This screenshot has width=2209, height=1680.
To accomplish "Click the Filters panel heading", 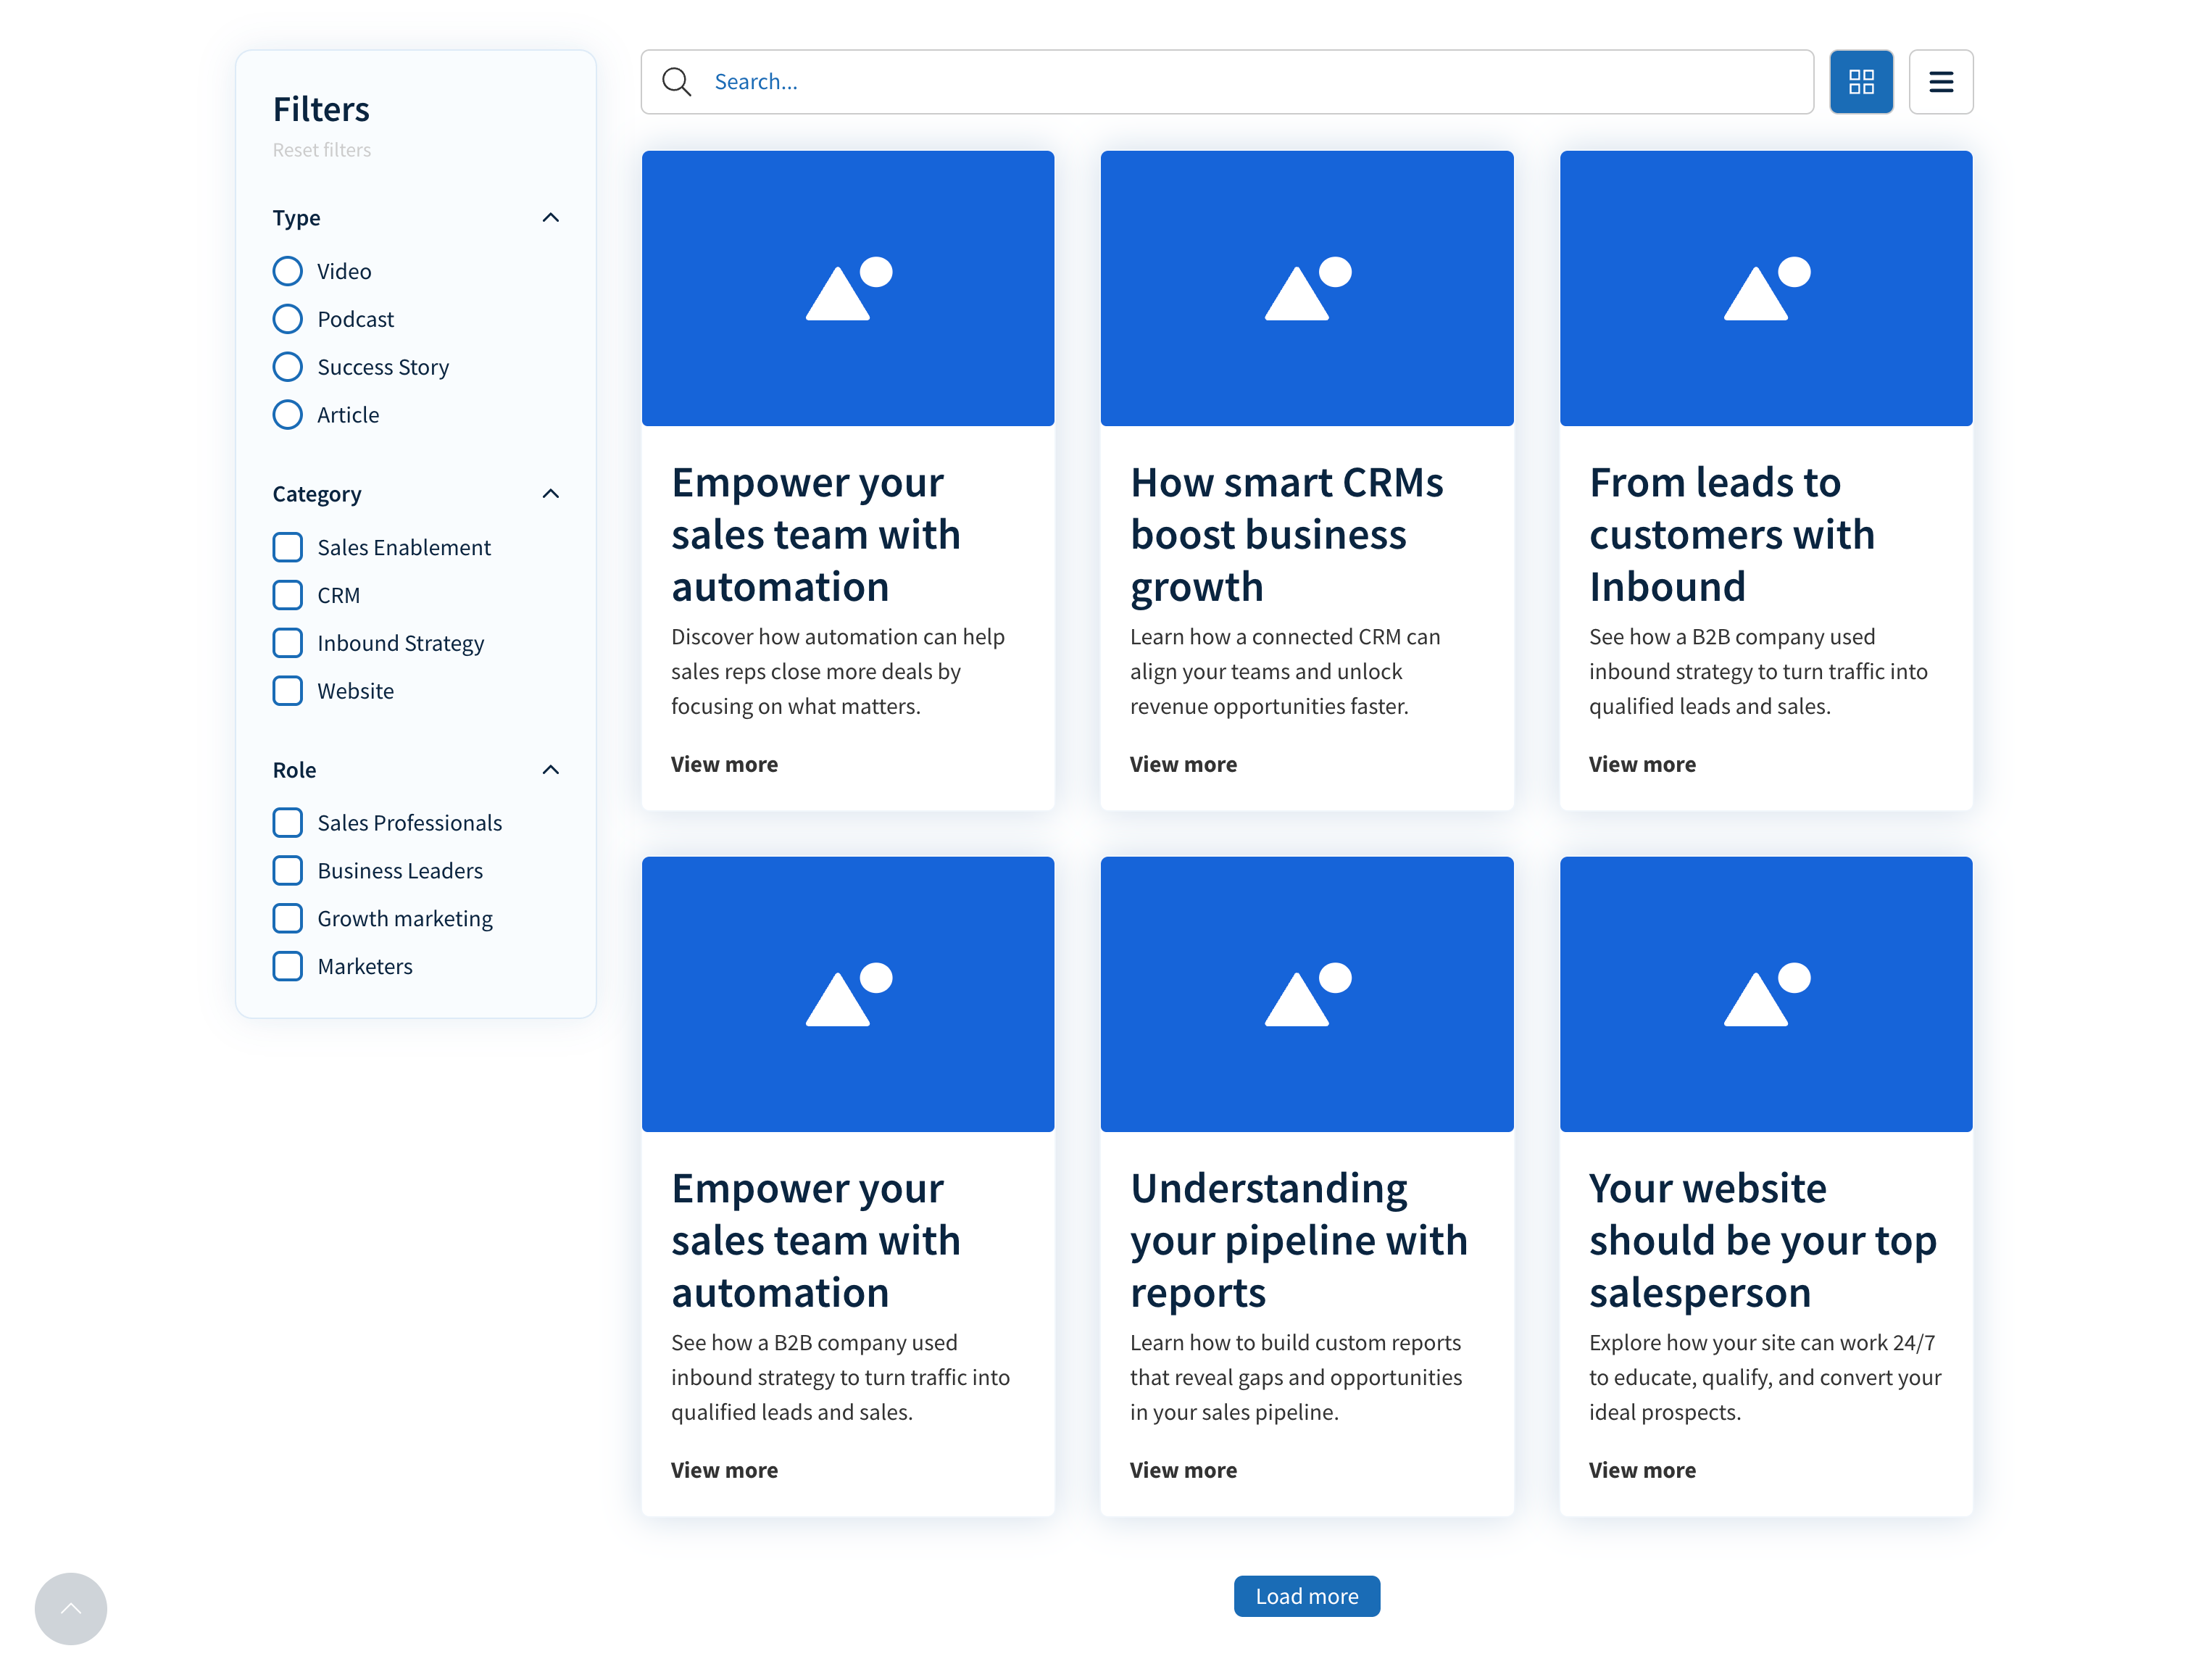I will (321, 109).
